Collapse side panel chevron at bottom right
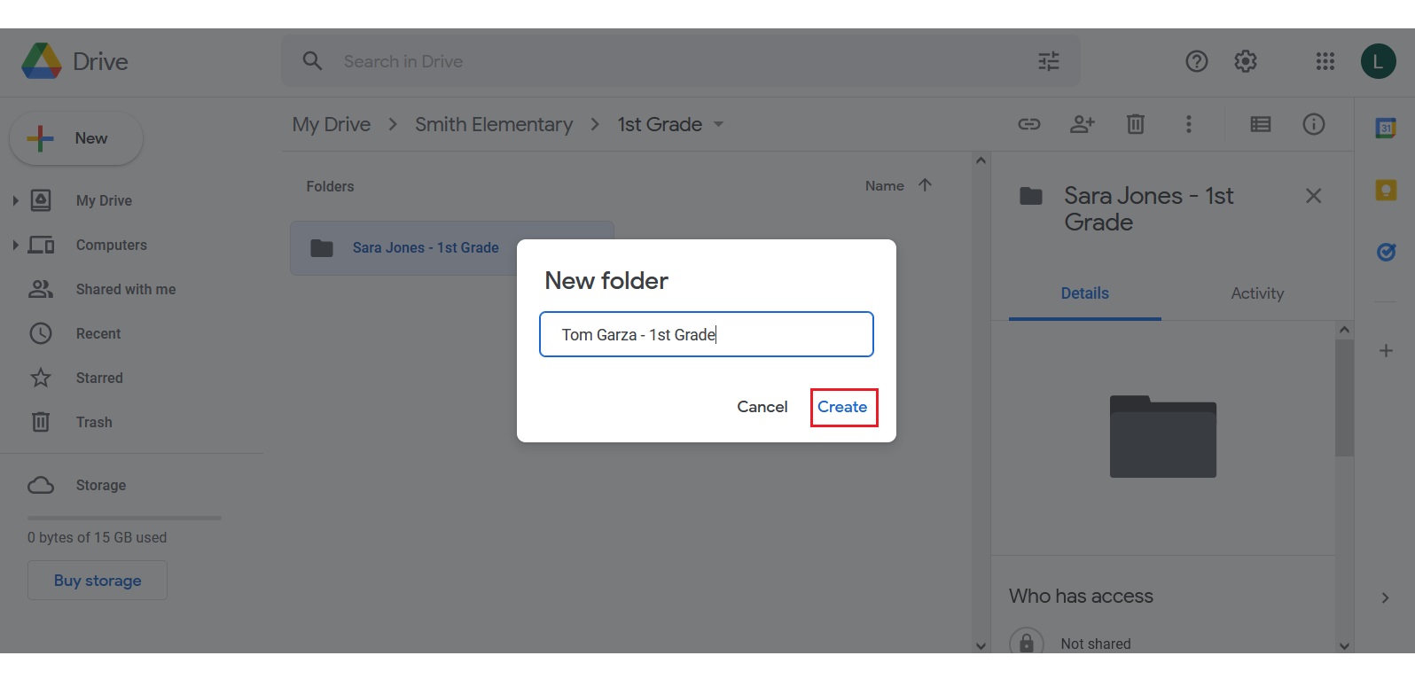Screen dimensions: 1415x679 [1385, 598]
